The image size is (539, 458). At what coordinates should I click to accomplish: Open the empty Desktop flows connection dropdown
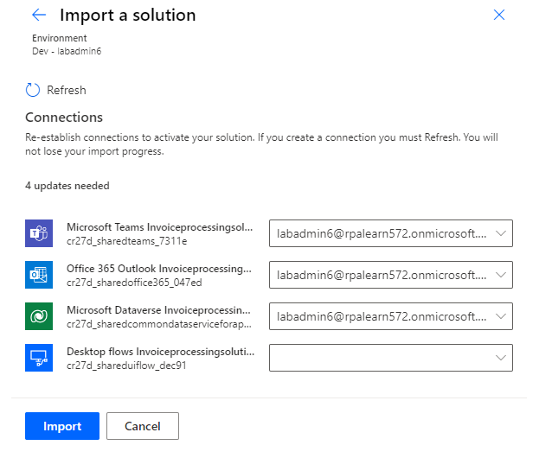pyautogui.click(x=391, y=358)
